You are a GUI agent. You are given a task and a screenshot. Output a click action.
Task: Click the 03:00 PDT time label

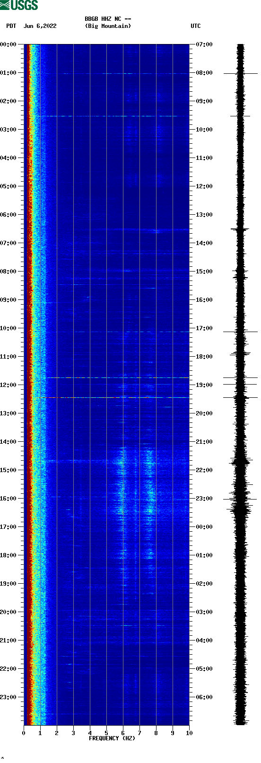(x=9, y=130)
